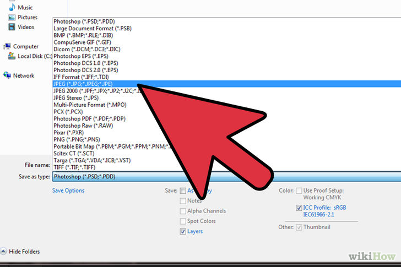This screenshot has height=267, width=401.
Task: Open Pictures in the navigation pane
Action: tap(28, 17)
